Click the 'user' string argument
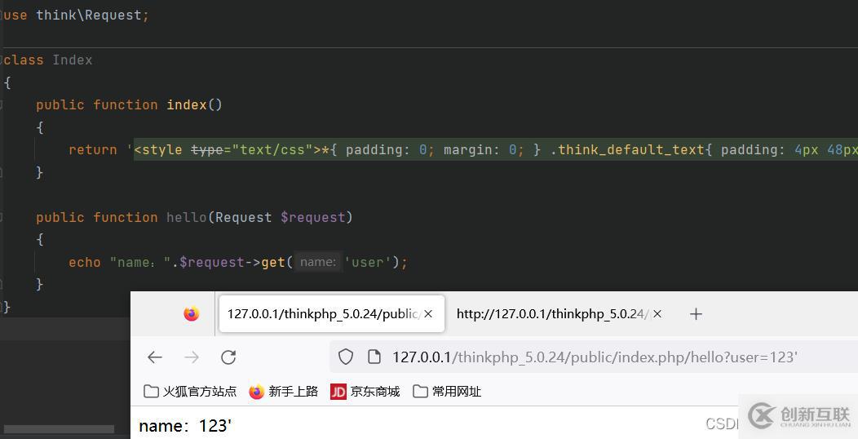Viewport: 858px width, 439px height. pos(367,262)
